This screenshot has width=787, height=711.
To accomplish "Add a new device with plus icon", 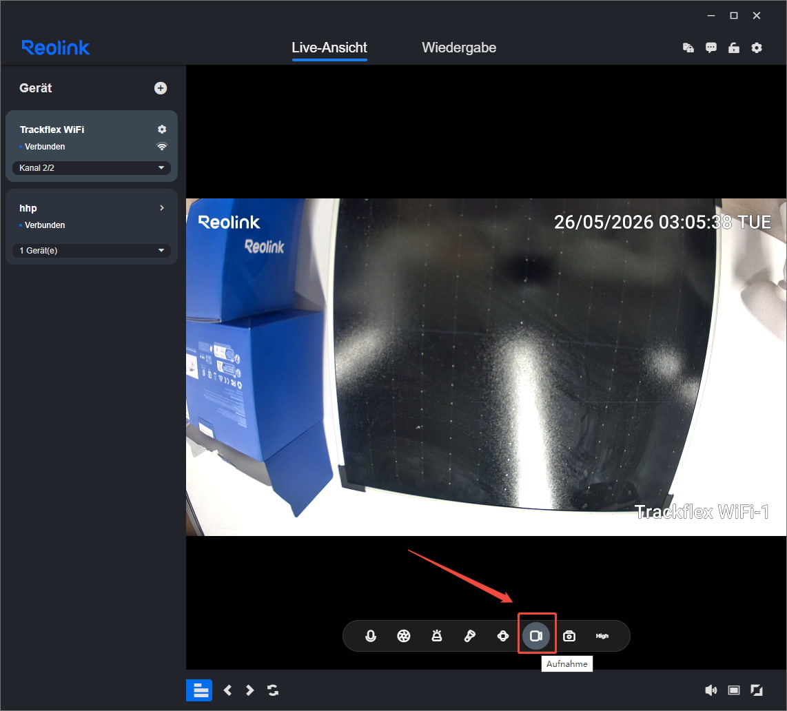I will click(x=161, y=88).
